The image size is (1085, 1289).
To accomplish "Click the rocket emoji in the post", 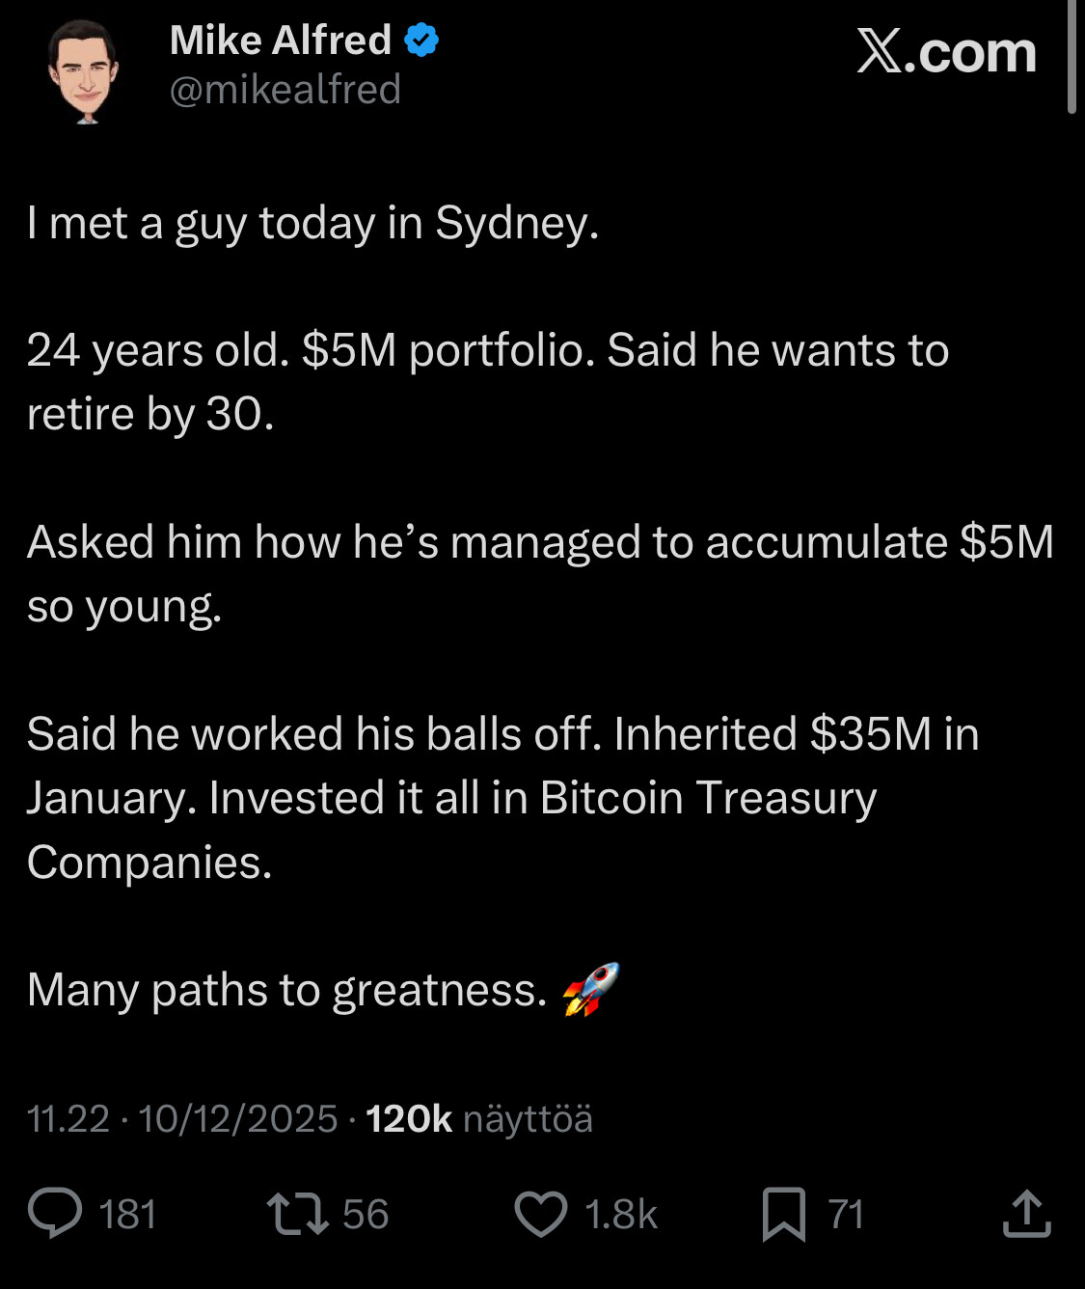I will click(590, 989).
